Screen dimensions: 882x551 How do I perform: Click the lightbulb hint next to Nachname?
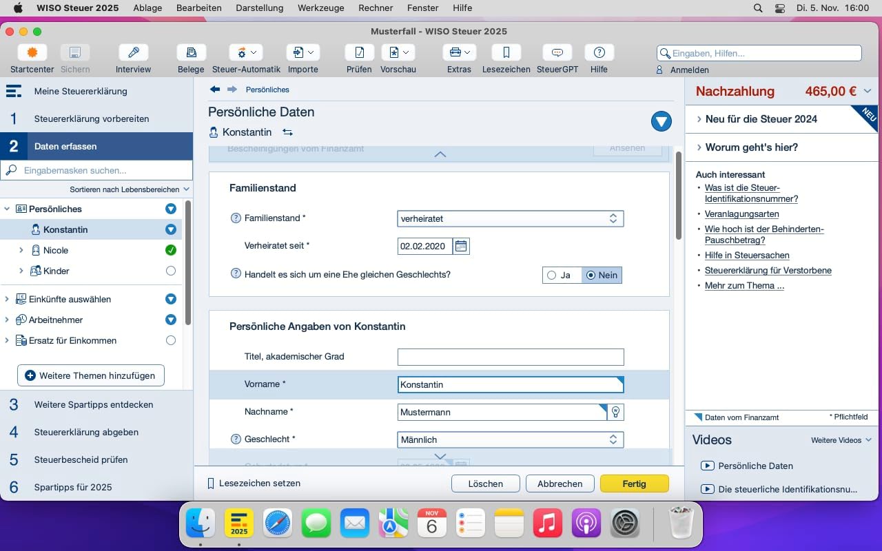616,412
